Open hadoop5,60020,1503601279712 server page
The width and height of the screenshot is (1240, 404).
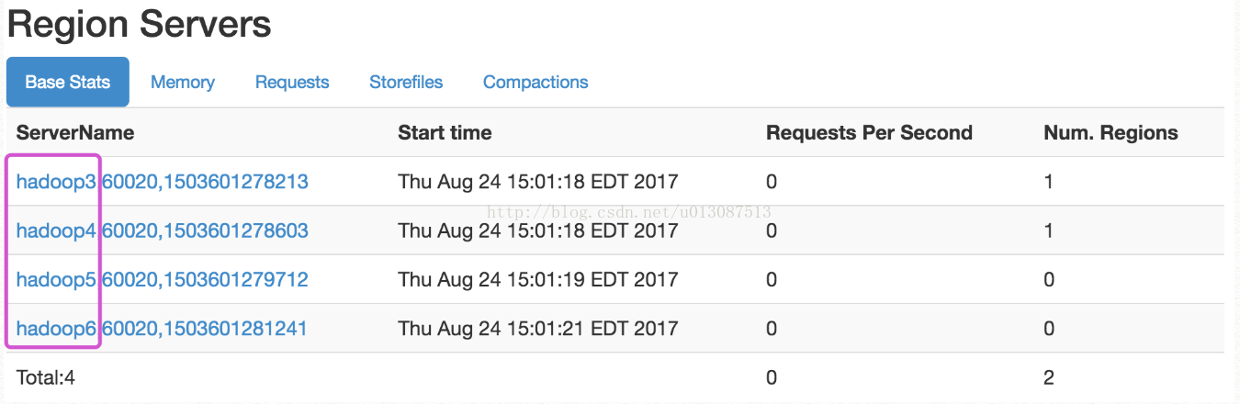pyautogui.click(x=163, y=279)
